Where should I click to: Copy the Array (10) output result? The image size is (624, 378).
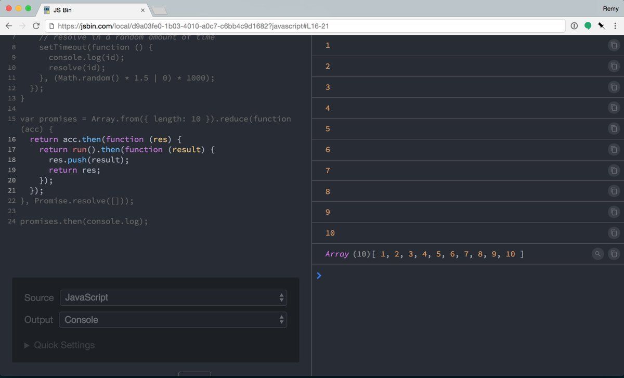click(614, 254)
